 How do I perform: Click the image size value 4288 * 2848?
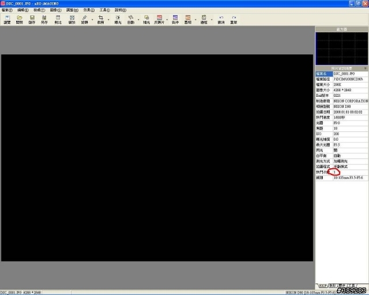[x=342, y=90]
